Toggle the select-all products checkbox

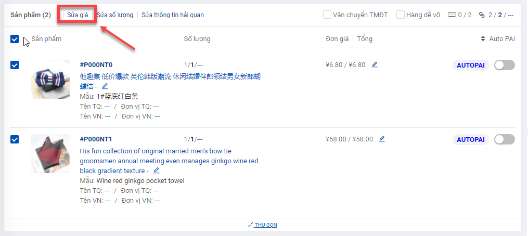(x=15, y=39)
